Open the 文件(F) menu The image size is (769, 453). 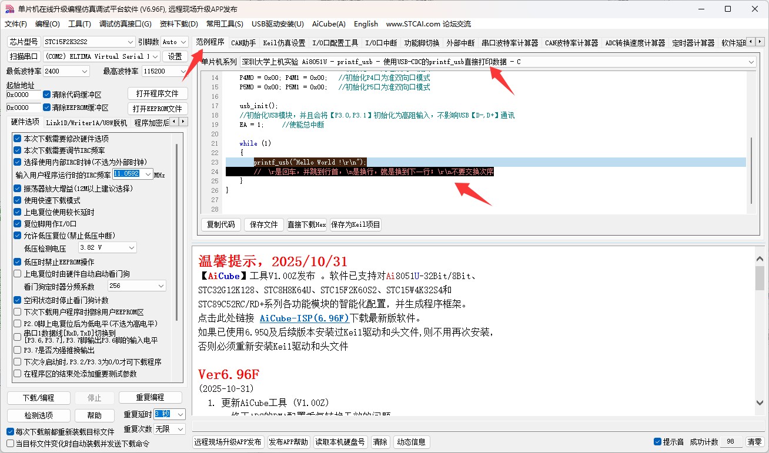(x=15, y=24)
